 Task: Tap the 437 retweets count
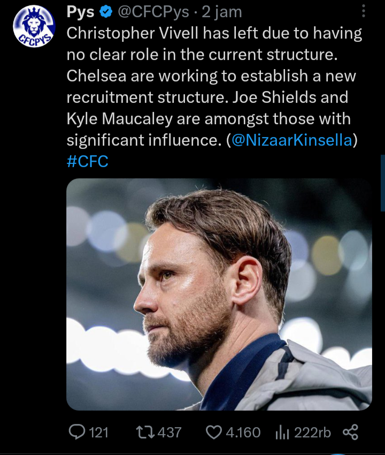click(171, 432)
